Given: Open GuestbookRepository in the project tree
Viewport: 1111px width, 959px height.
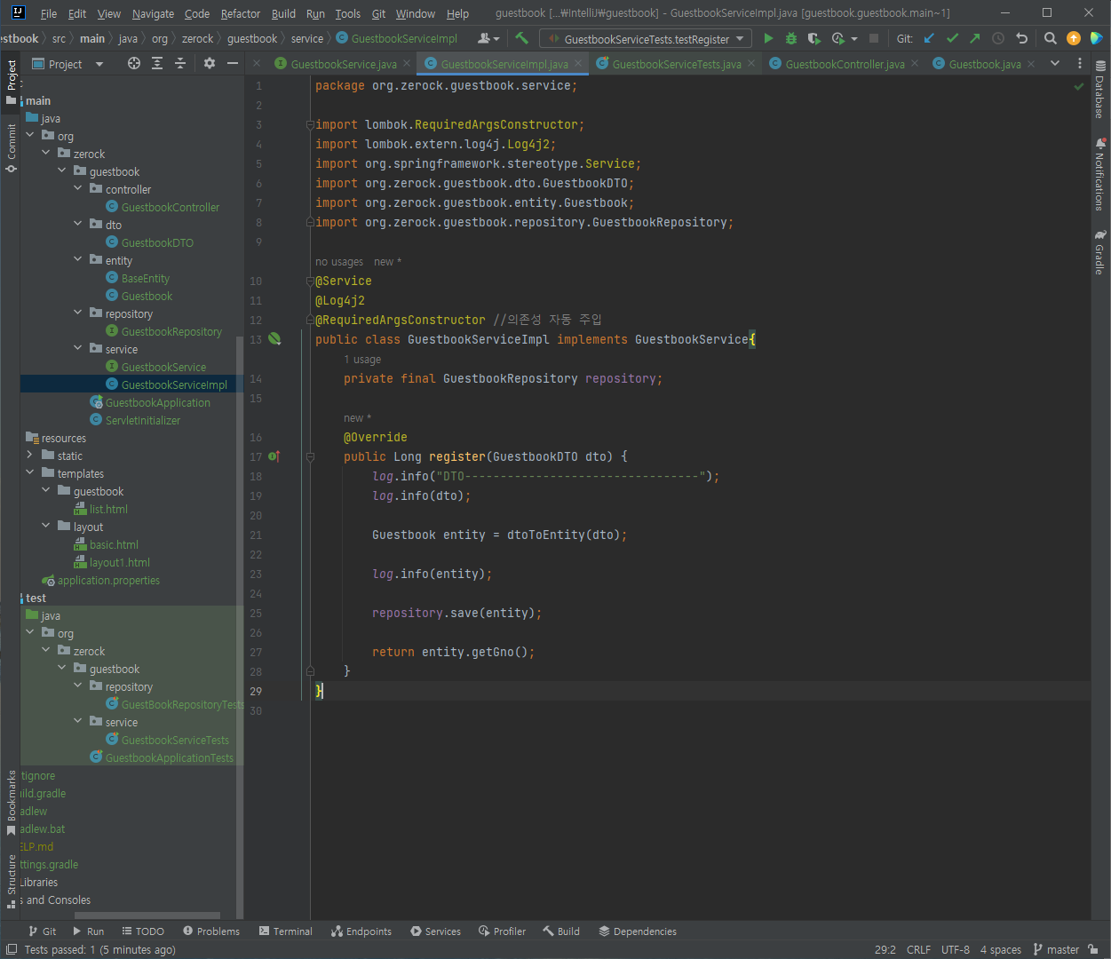Looking at the screenshot, I should coord(171,331).
